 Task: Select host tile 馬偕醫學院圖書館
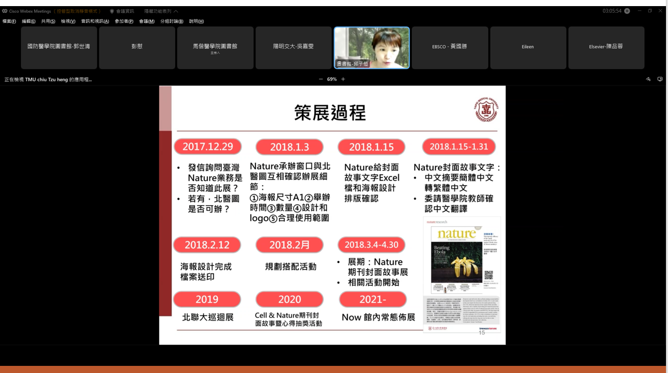click(x=215, y=48)
